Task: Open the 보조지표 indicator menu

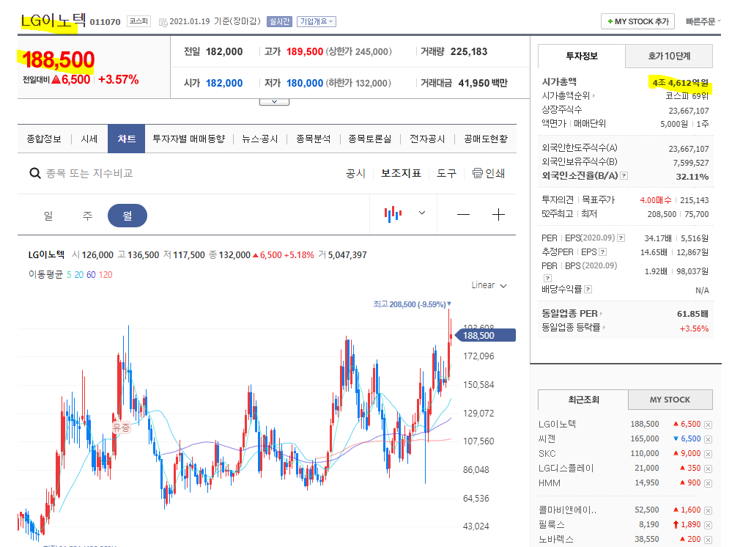Action: click(401, 173)
